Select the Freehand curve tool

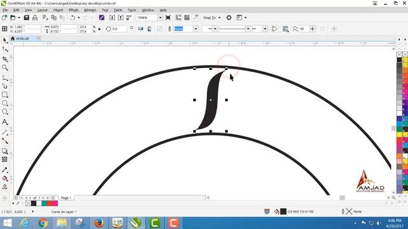4,78
